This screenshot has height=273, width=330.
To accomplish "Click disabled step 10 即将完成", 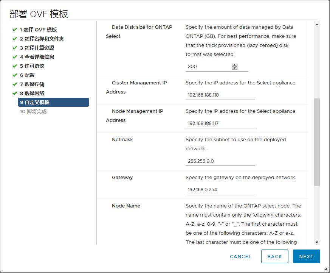I will point(33,112).
